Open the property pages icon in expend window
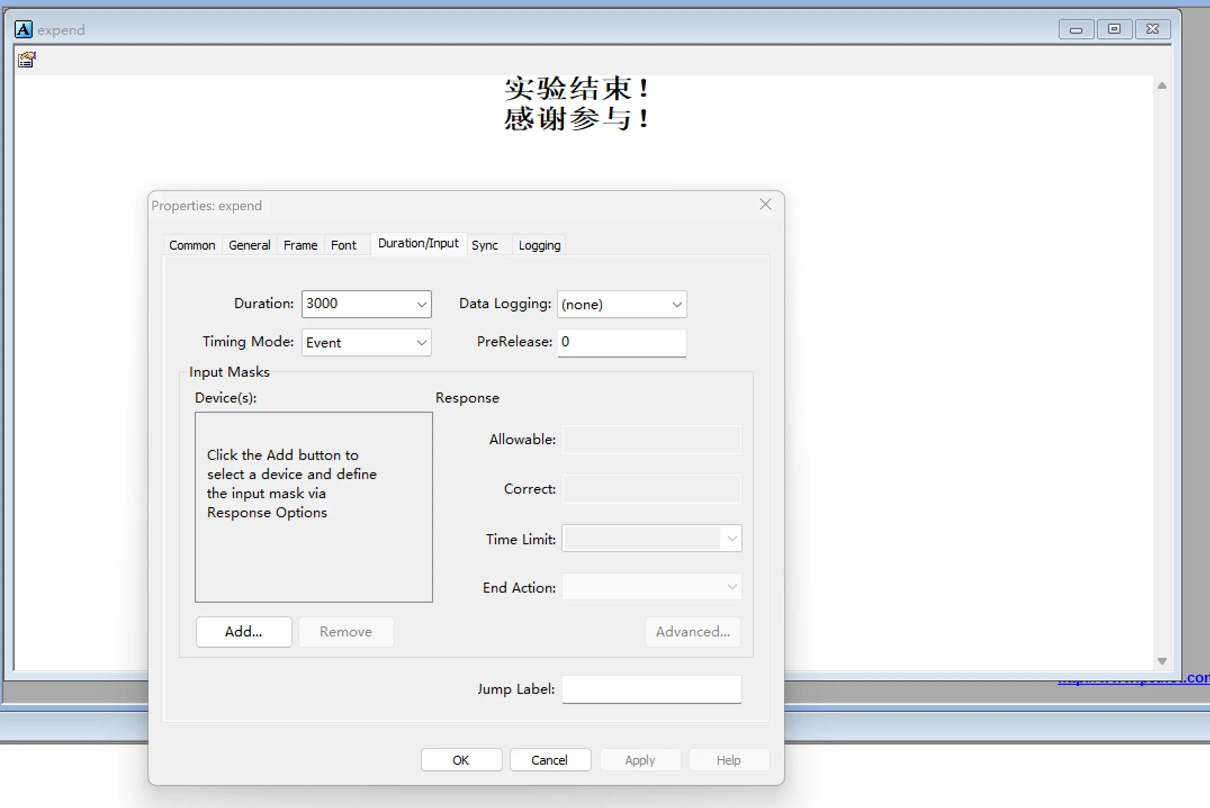This screenshot has height=808, width=1210. point(26,59)
